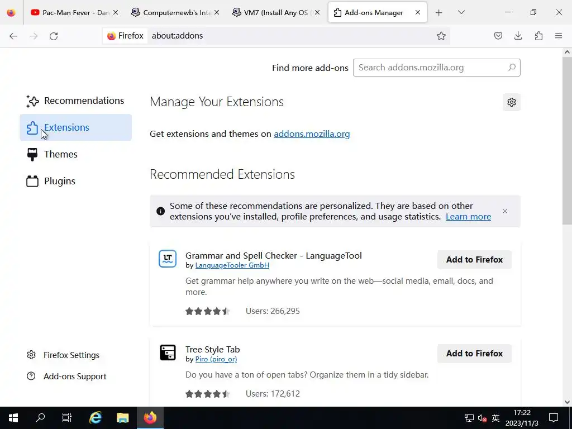Viewport: 572px width, 429px height.
Task: Open File Explorer from taskbar
Action: 122,418
